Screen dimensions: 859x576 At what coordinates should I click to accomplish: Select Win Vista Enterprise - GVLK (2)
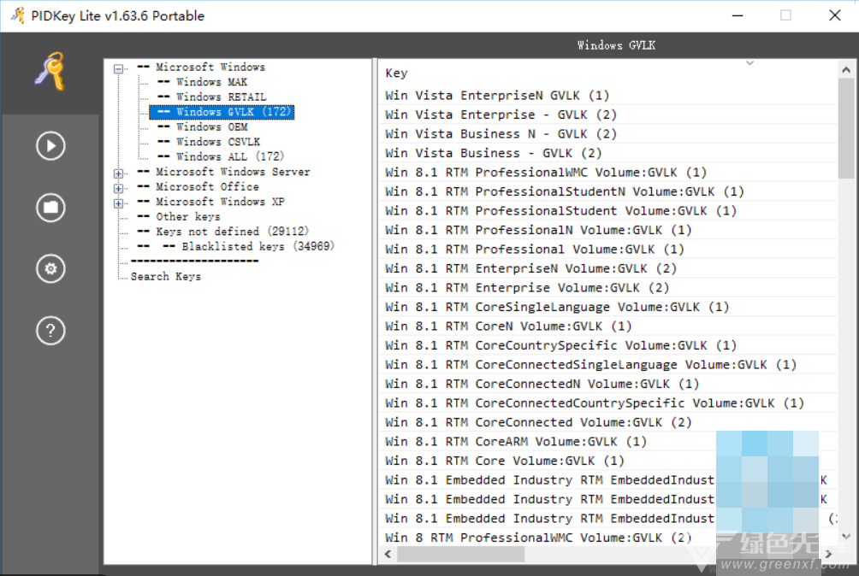coord(608,115)
